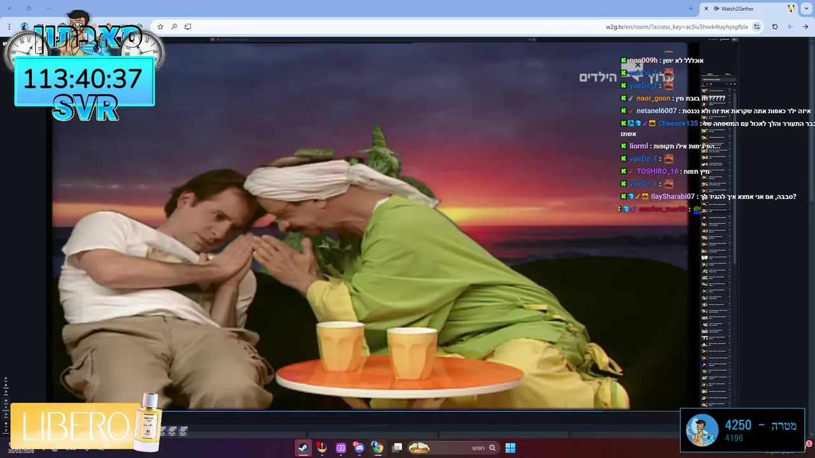Click the w2g.tv address bar URL
This screenshot has height=458, width=815.
(x=676, y=27)
